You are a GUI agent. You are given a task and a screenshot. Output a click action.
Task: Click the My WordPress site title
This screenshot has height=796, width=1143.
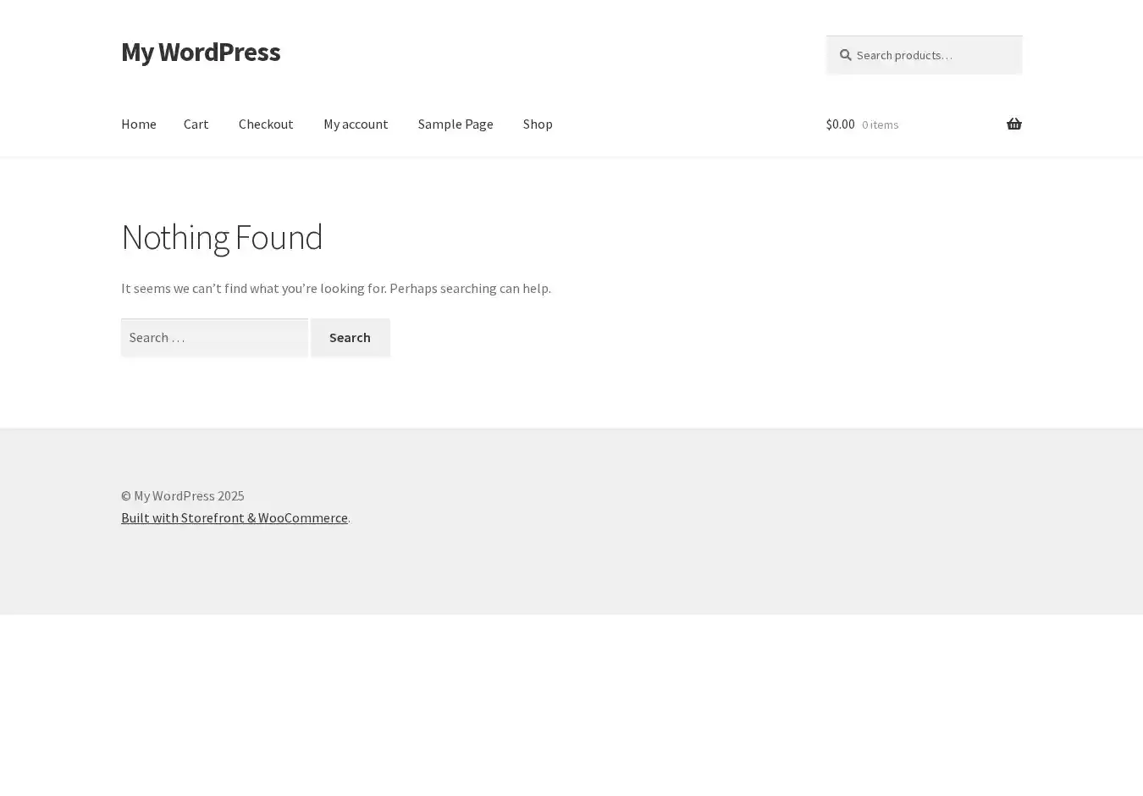coord(201,52)
